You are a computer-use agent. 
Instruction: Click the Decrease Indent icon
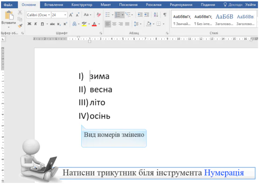point(140,15)
